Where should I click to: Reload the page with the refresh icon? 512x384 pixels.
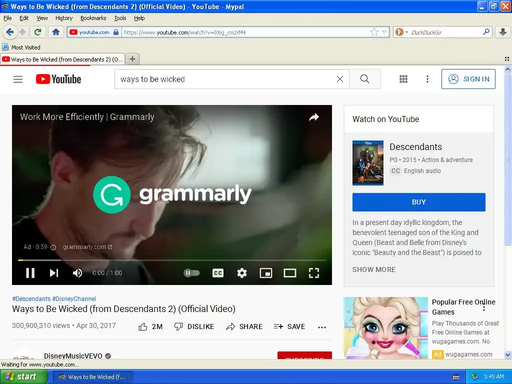pyautogui.click(x=38, y=32)
